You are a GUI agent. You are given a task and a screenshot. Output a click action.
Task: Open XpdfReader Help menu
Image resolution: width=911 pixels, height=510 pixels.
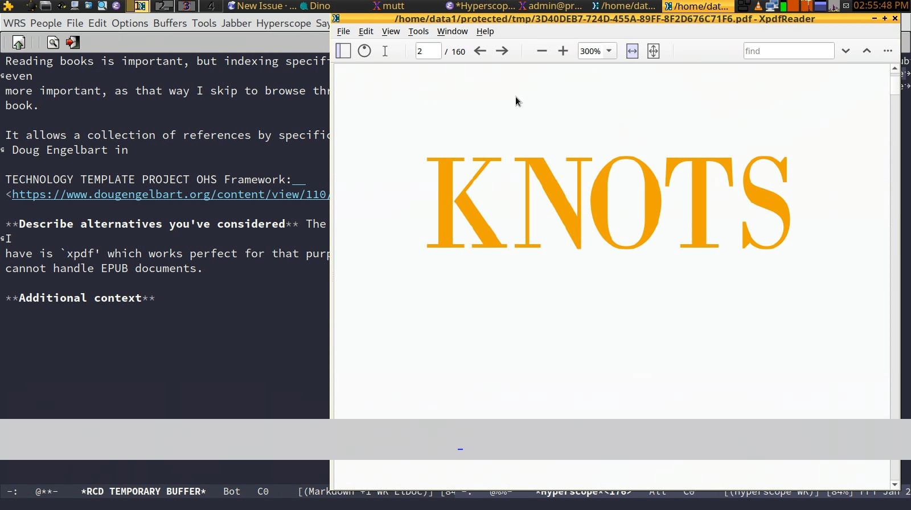pyautogui.click(x=485, y=31)
